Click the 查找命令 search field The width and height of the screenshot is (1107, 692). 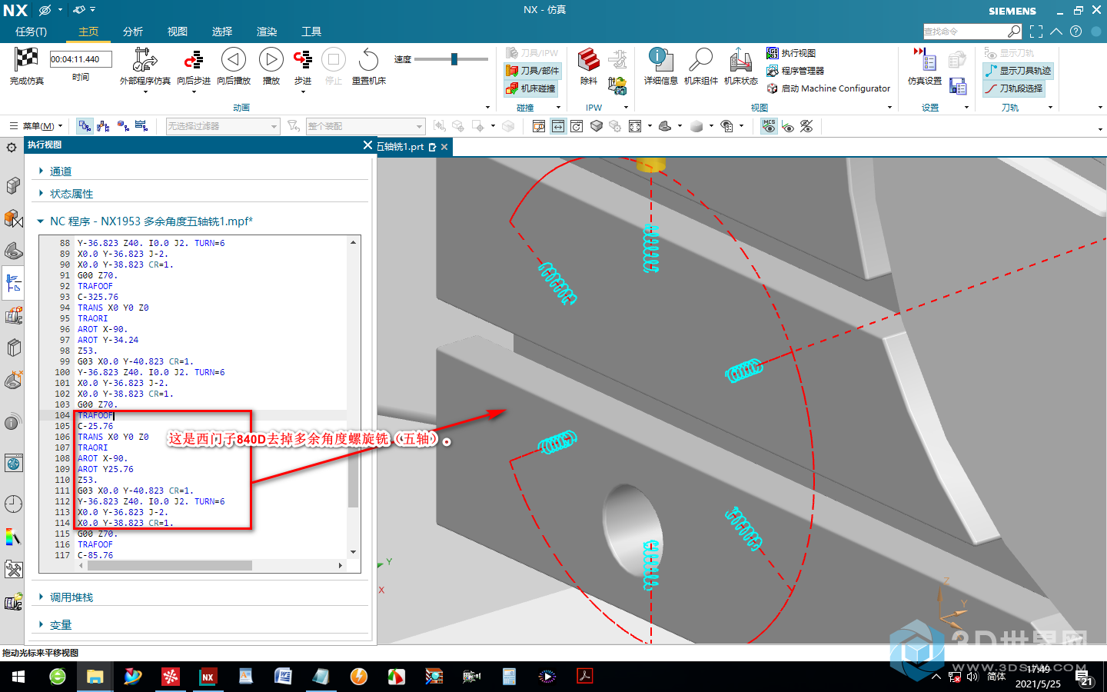point(966,32)
